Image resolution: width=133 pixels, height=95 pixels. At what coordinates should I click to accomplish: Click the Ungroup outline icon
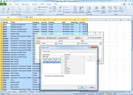click(115, 9)
